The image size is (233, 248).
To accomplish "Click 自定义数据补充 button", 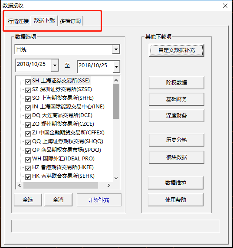I will click(x=177, y=50).
